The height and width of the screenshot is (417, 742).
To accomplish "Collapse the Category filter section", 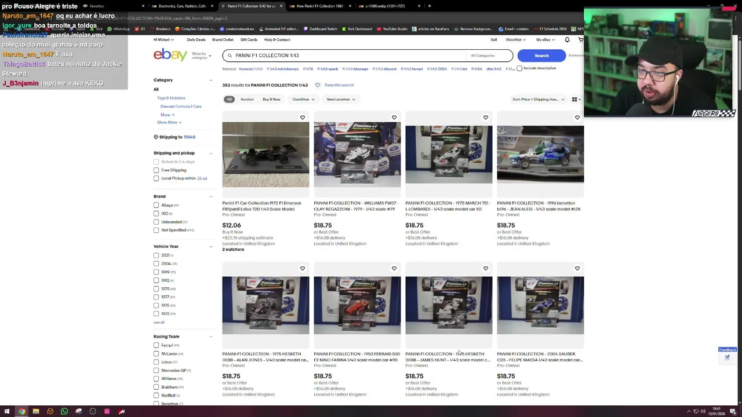I will [211, 80].
